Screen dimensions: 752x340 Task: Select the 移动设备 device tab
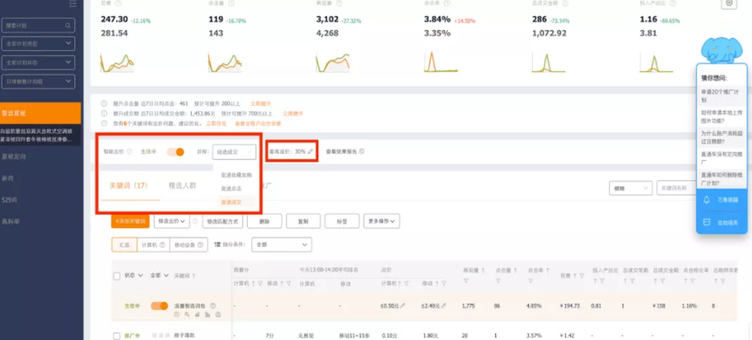point(189,245)
